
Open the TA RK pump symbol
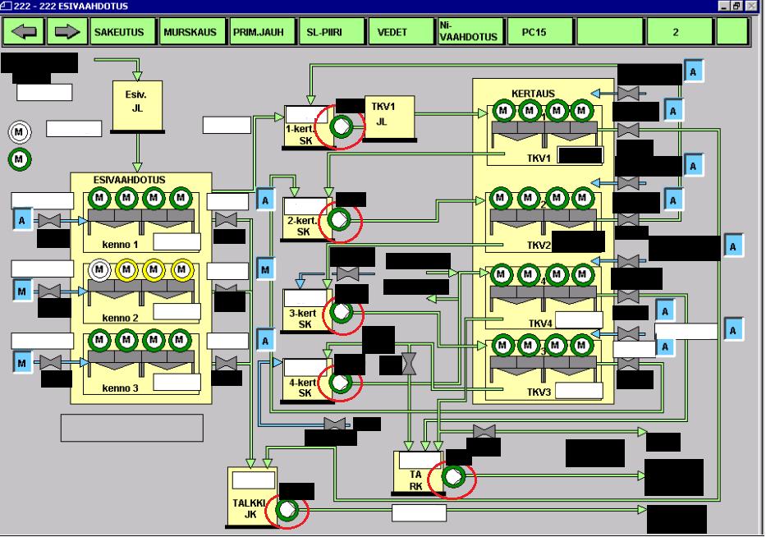point(453,476)
